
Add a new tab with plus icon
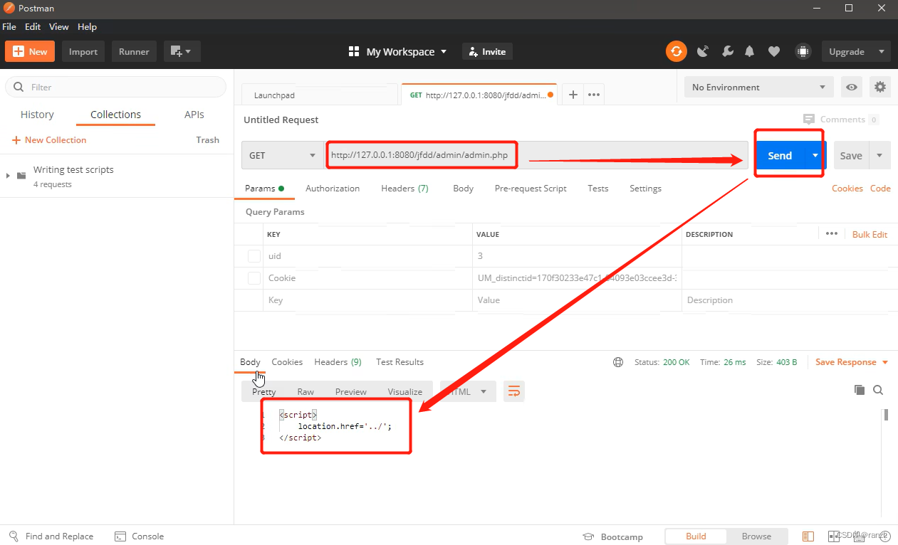[573, 95]
